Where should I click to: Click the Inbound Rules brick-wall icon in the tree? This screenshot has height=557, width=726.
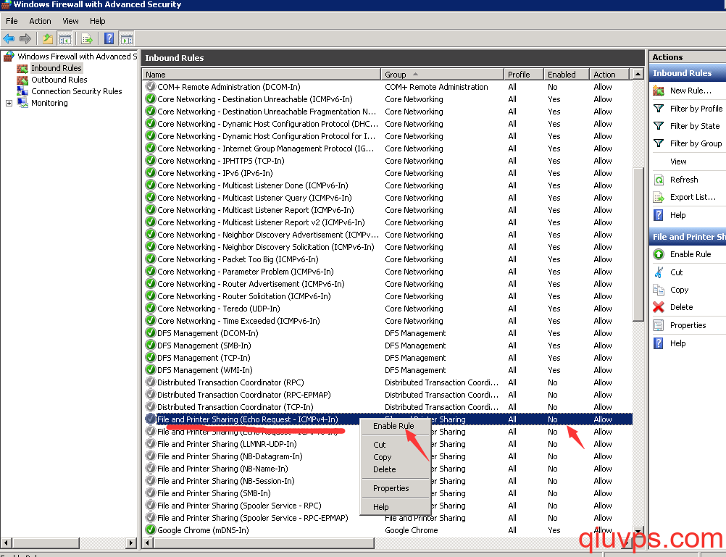pos(22,69)
